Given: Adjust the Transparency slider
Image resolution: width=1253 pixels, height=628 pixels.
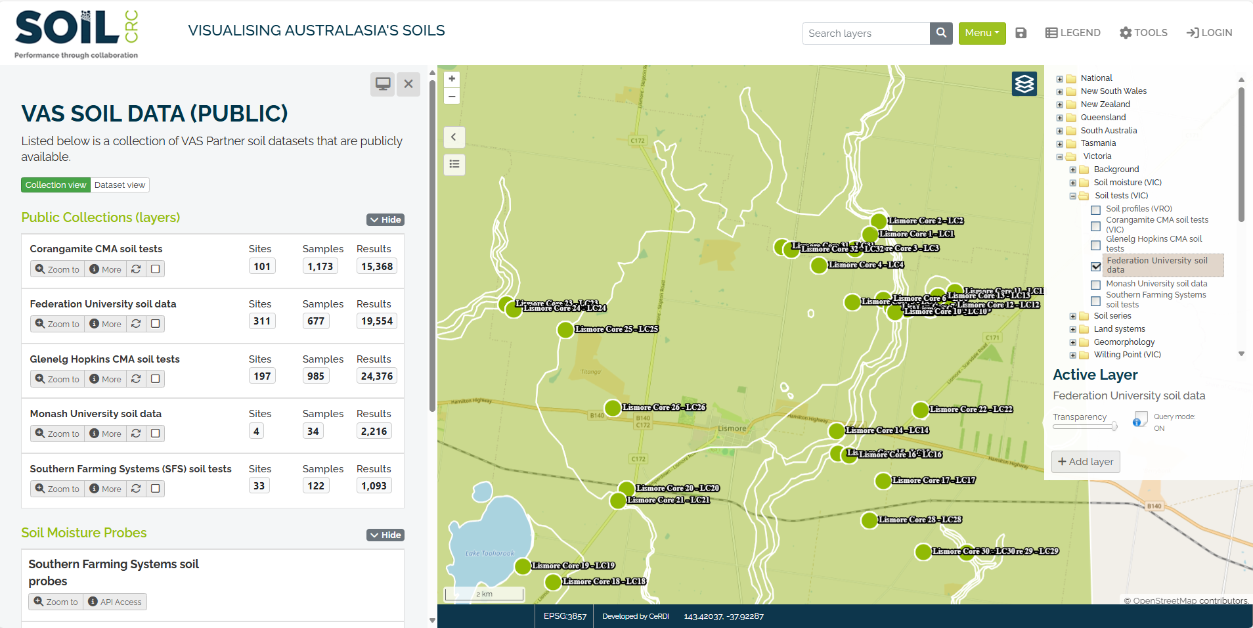Looking at the screenshot, I should (1114, 427).
